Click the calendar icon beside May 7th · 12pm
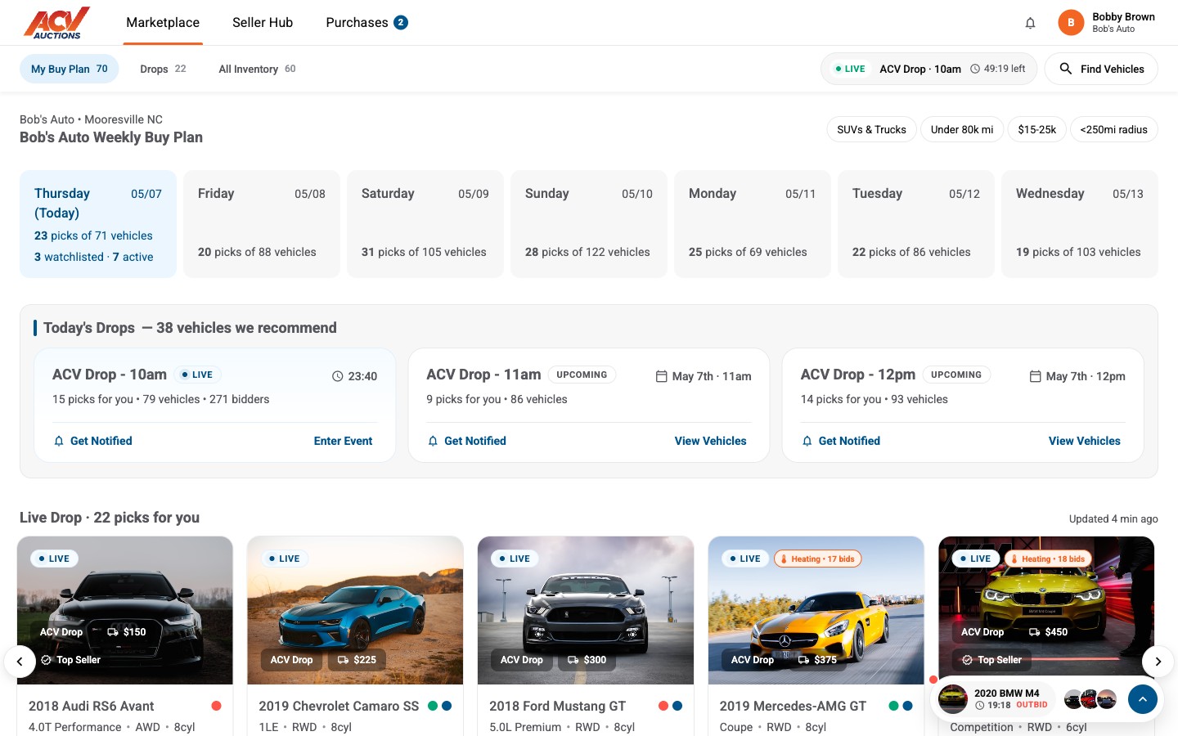 1036,376
